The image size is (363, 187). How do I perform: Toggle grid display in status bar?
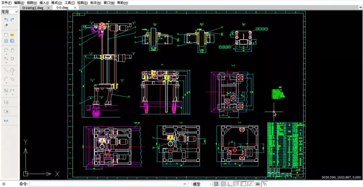(216, 184)
